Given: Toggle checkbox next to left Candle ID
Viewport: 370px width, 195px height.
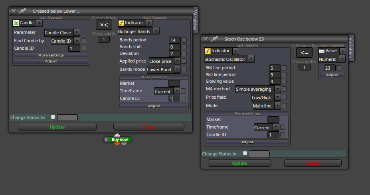Looking at the screenshot, I should tap(83, 49).
